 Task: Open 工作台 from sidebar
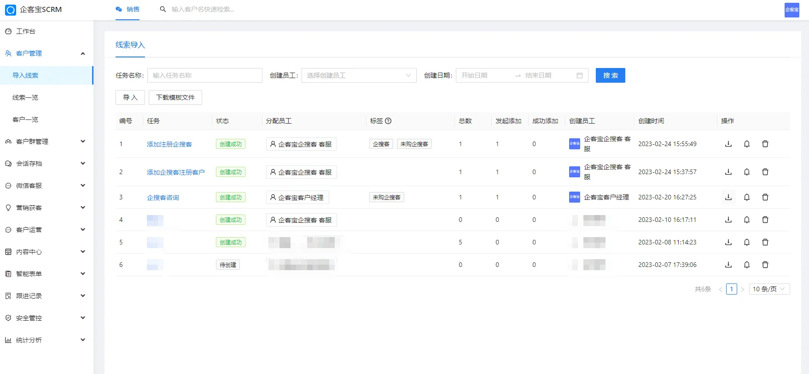[47, 31]
